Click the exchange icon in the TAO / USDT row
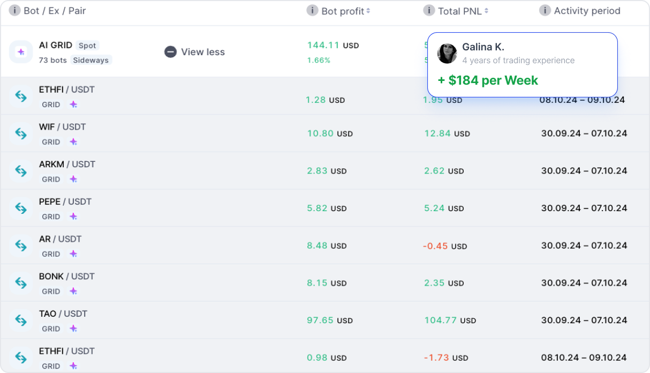The height and width of the screenshot is (373, 650). [x=21, y=320]
